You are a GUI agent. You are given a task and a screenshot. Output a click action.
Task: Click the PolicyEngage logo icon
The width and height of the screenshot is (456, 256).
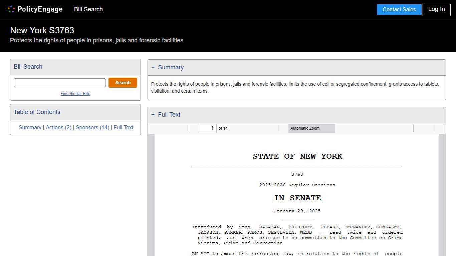click(x=11, y=9)
